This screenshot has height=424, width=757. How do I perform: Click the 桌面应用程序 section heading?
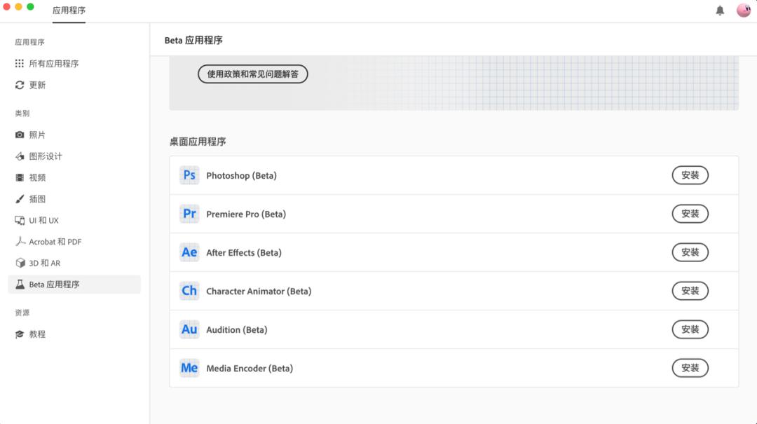pos(198,142)
